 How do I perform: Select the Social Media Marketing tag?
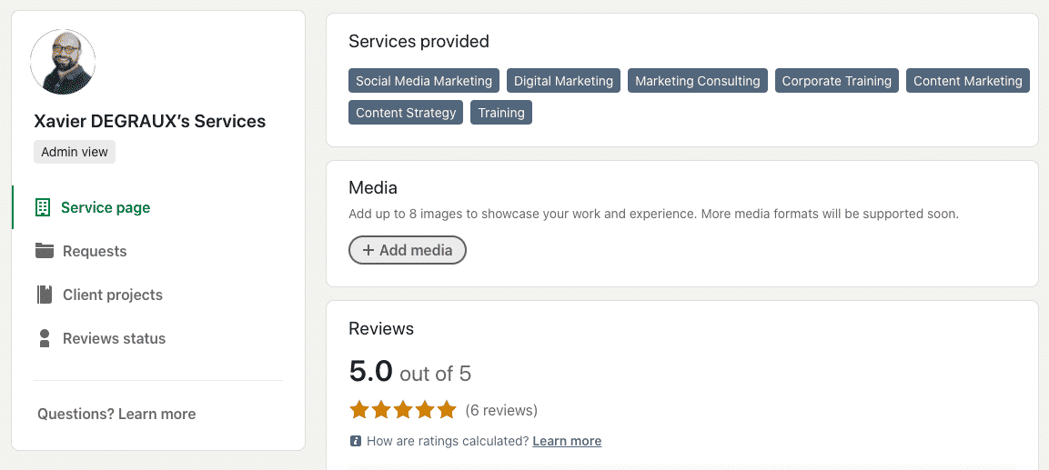(x=424, y=81)
